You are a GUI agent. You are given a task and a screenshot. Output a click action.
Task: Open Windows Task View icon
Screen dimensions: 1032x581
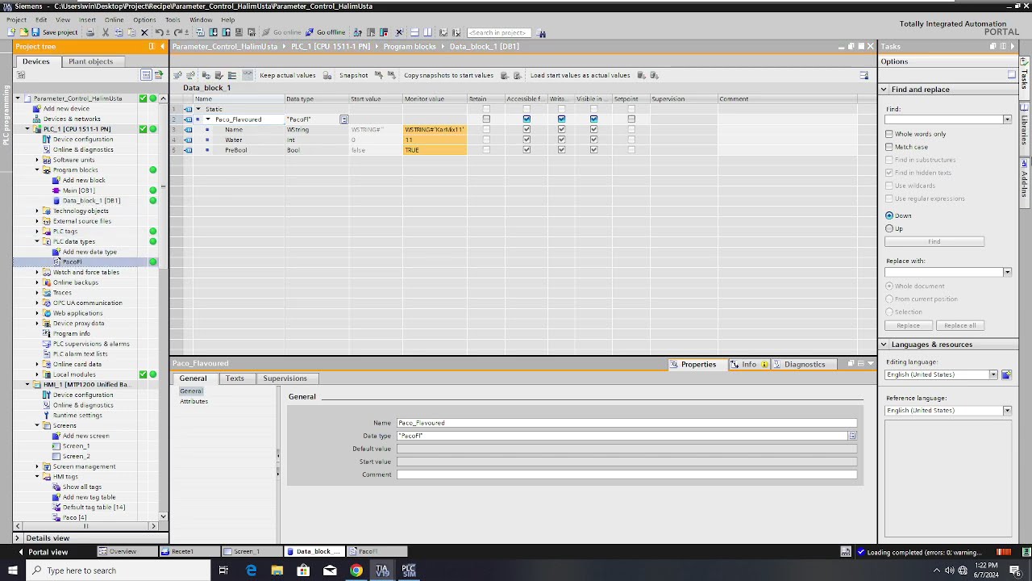[x=223, y=571]
